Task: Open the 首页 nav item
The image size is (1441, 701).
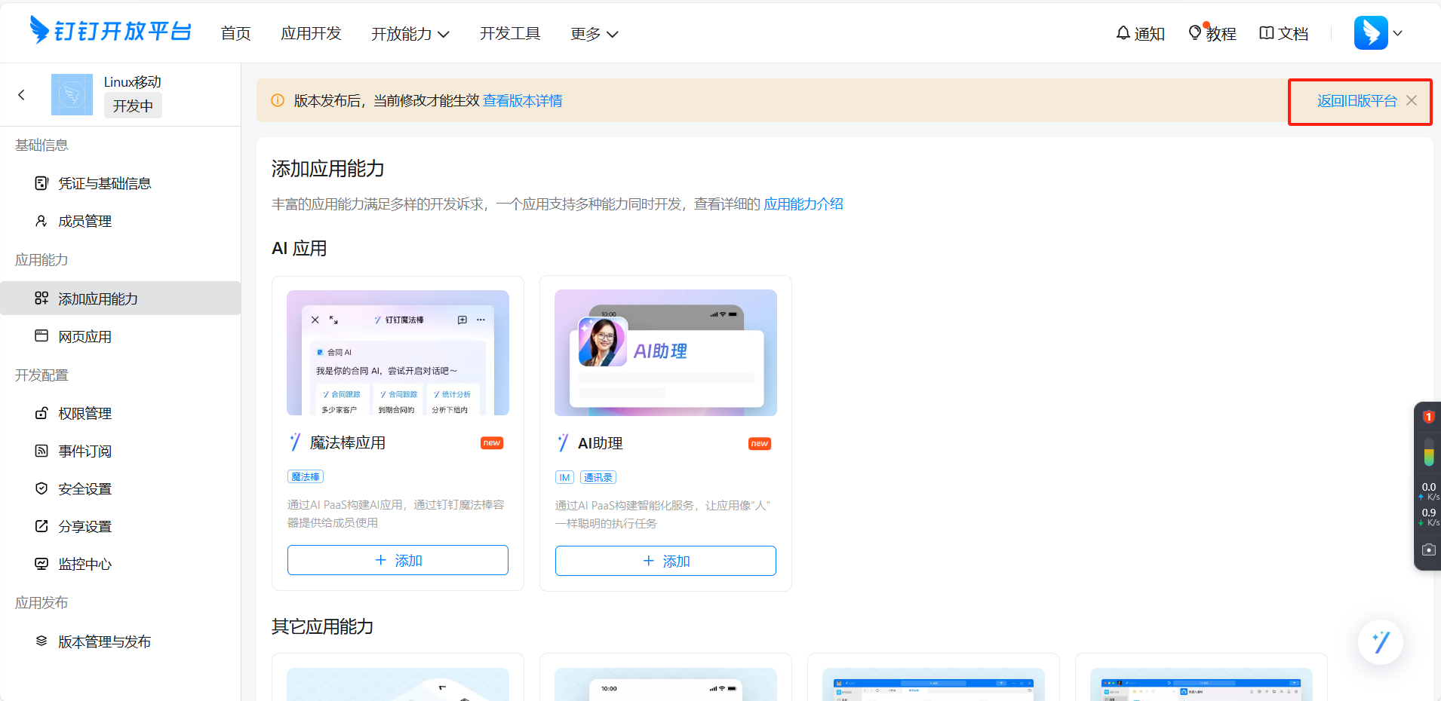Action: [x=235, y=34]
